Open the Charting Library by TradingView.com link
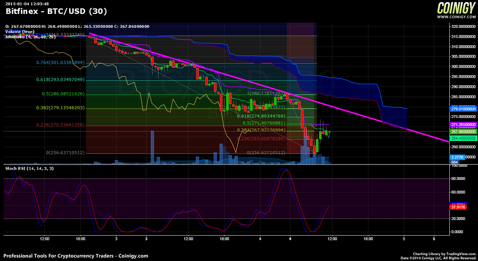The image size is (478, 261). (445, 254)
